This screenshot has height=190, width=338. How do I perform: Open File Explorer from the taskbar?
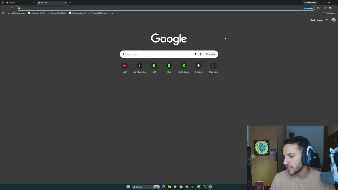pyautogui.click(x=169, y=187)
